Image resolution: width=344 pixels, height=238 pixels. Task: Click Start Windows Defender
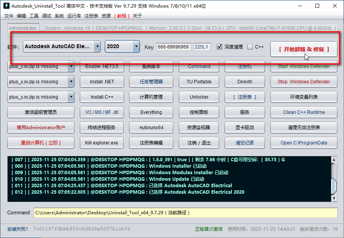click(x=304, y=66)
